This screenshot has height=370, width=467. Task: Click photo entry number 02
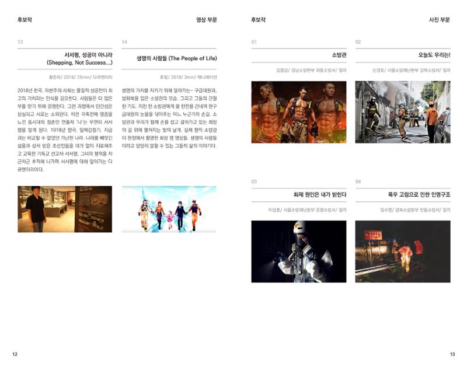(358, 42)
